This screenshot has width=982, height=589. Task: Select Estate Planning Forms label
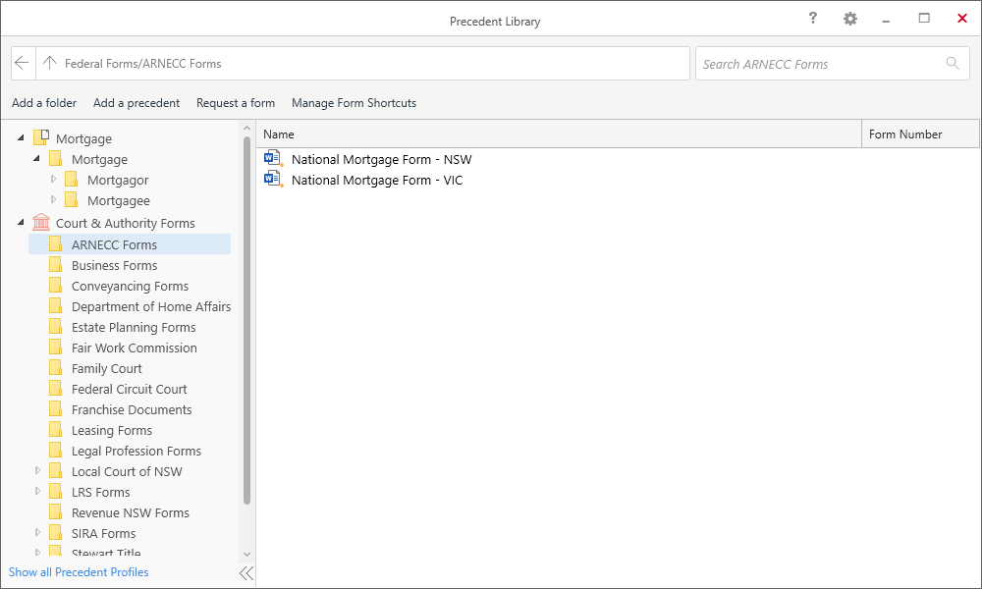(134, 327)
